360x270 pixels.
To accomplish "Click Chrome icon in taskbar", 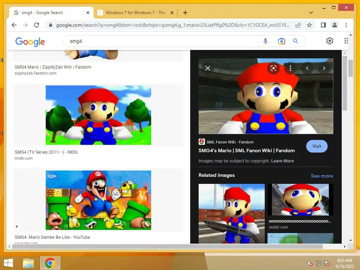I will pos(50,263).
